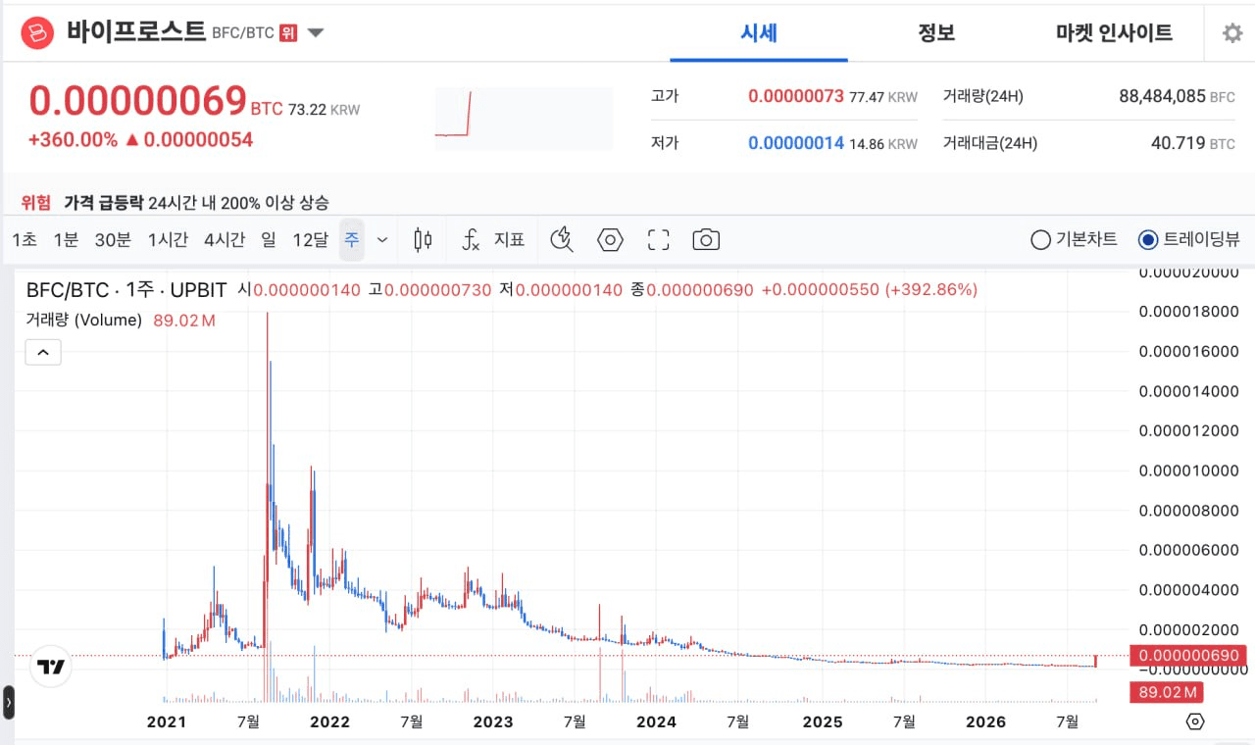Click the 0.000016000 price axis label
This screenshot has height=745, width=1255.
[1189, 351]
